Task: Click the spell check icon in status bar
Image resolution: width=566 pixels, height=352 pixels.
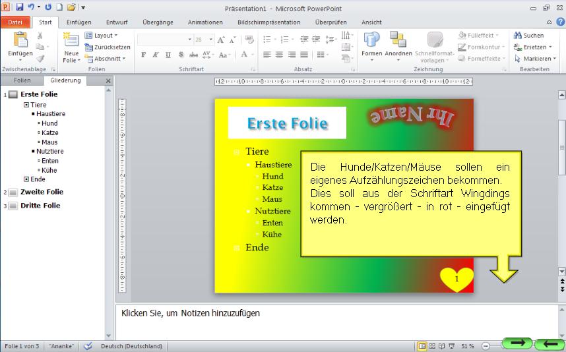Action: tap(88, 346)
